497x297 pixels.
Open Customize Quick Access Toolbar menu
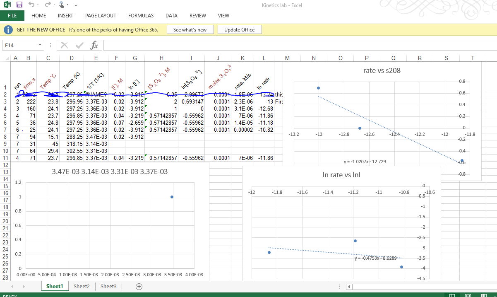point(75,5)
